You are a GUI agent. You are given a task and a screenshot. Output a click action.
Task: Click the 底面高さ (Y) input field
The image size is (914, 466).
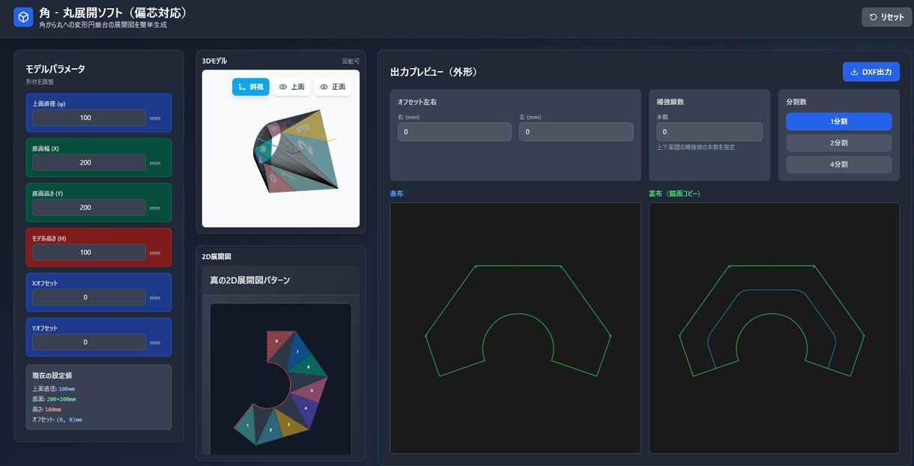[88, 208]
